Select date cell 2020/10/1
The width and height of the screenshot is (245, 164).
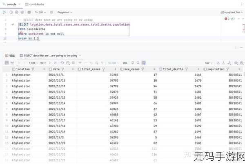pyautogui.click(x=56, y=75)
